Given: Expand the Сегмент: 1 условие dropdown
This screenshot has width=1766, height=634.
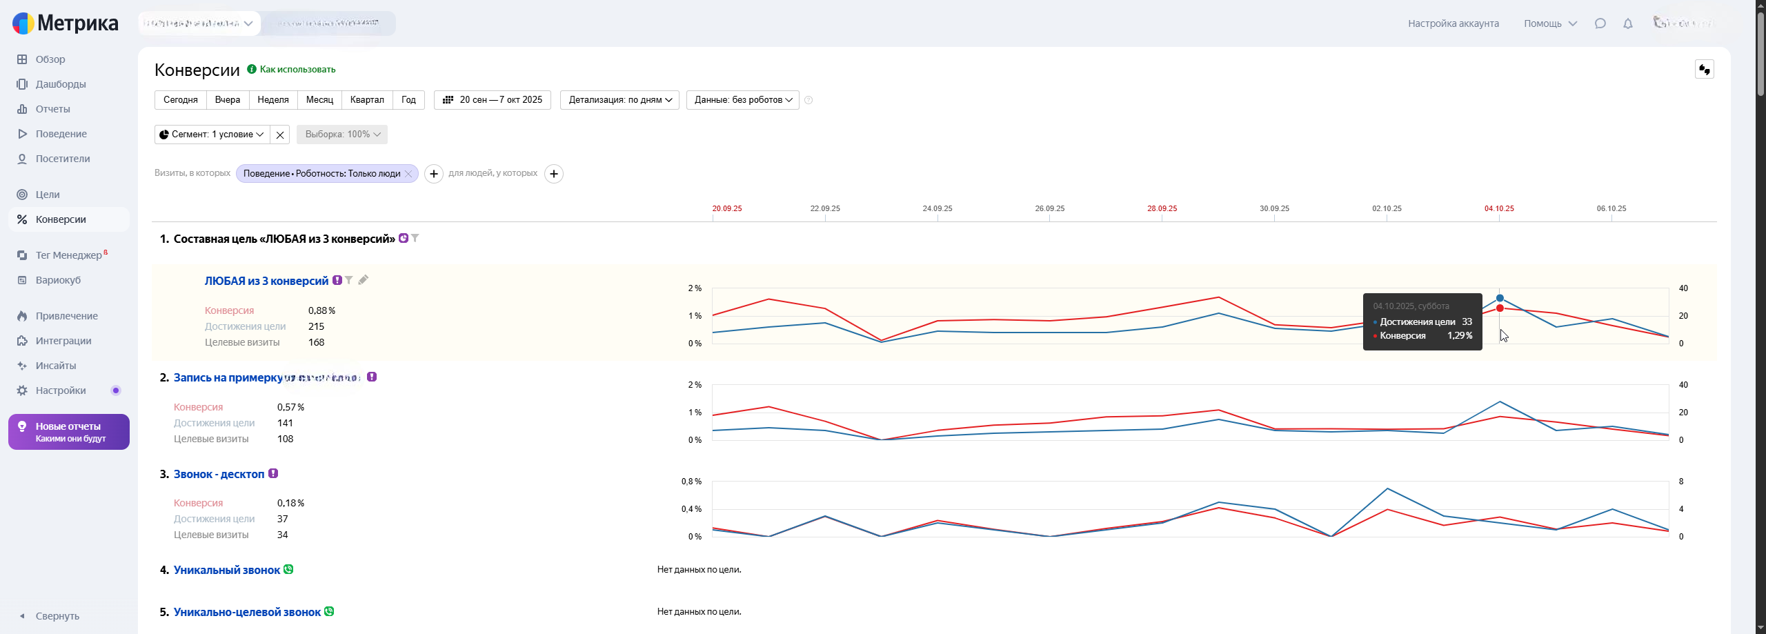Looking at the screenshot, I should [x=212, y=135].
